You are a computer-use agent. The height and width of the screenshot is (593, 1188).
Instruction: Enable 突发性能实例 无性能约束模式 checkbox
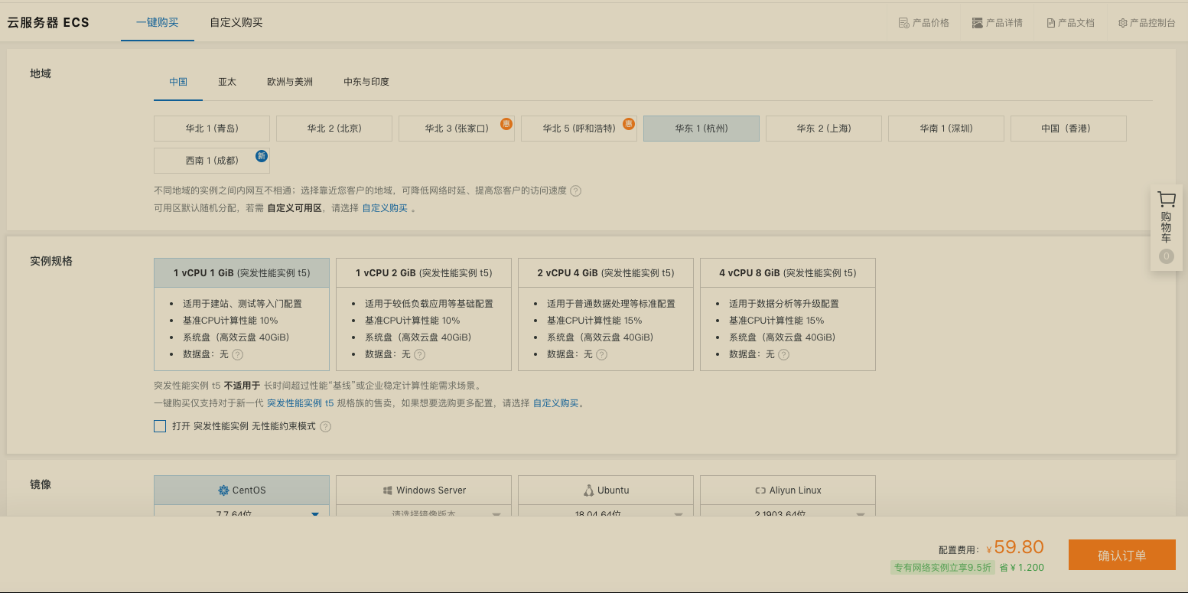[x=160, y=426]
